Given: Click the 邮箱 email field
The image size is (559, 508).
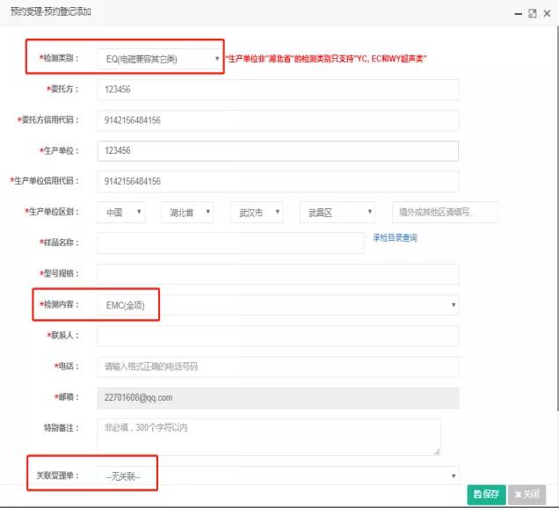Looking at the screenshot, I should (278, 398).
